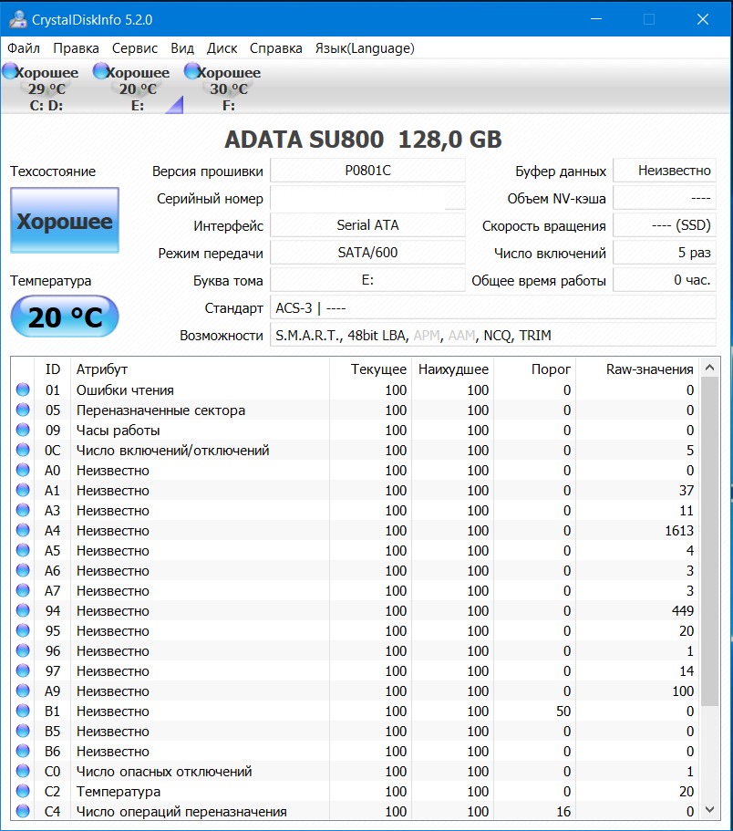Select the E: disk status orb
The image size is (733, 831).
tap(100, 70)
